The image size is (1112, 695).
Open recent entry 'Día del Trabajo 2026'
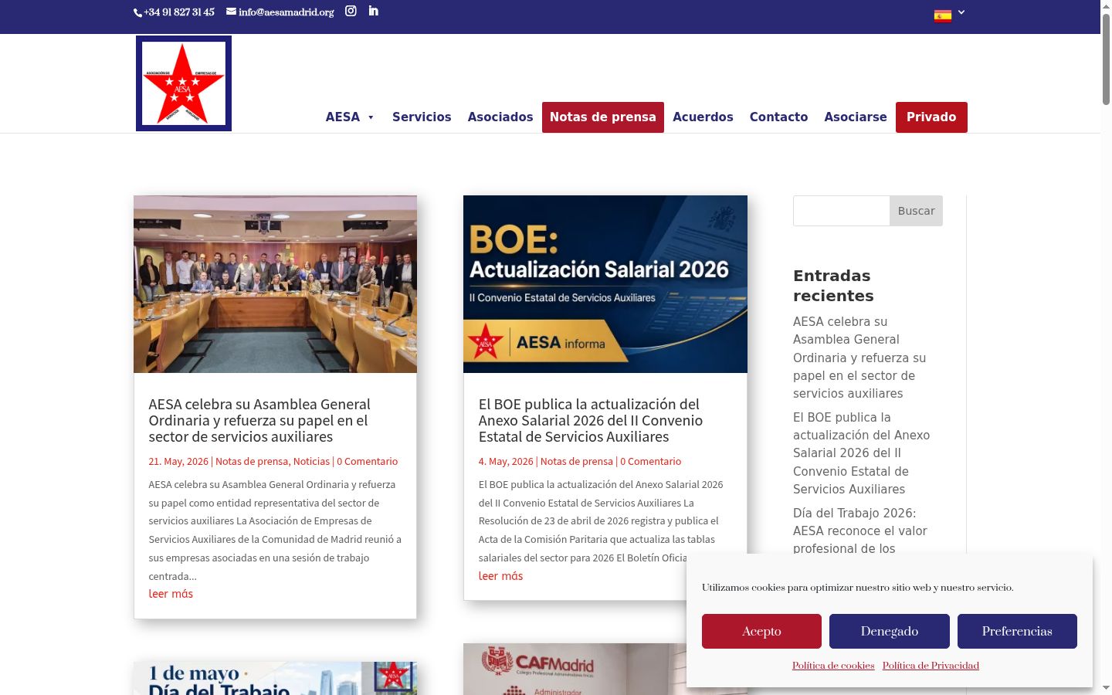click(860, 531)
